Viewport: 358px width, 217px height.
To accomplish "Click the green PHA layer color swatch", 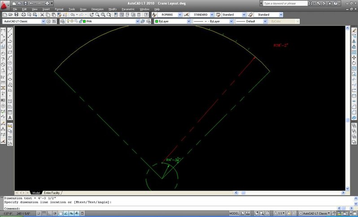I will click(x=84, y=21).
